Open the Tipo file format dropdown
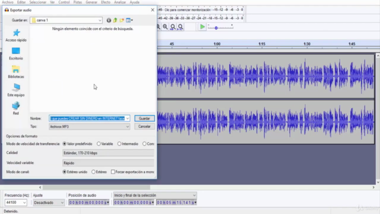 click(x=90, y=127)
